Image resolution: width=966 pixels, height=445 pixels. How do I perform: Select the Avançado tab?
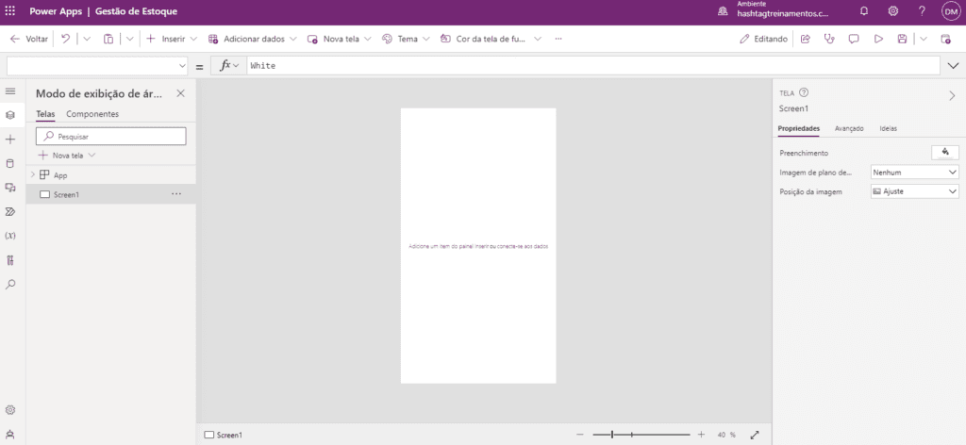pos(849,128)
